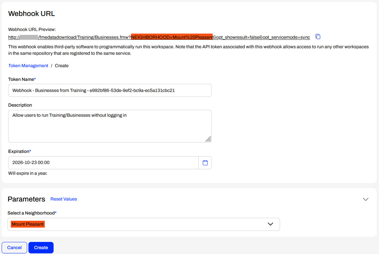This screenshot has width=379, height=254.
Task: Click the 'Will expire in a year' text
Action: point(28,173)
